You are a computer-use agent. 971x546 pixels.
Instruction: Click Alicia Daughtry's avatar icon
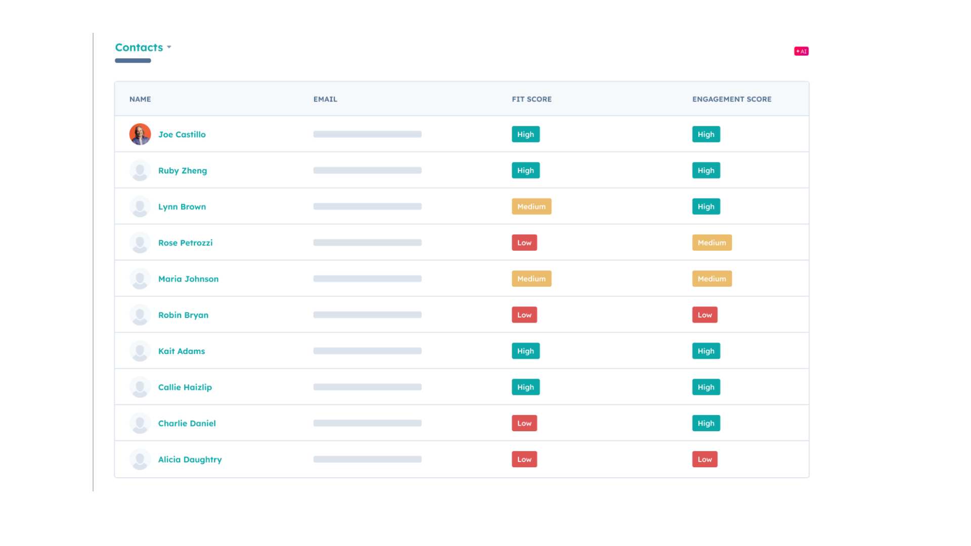click(x=140, y=460)
